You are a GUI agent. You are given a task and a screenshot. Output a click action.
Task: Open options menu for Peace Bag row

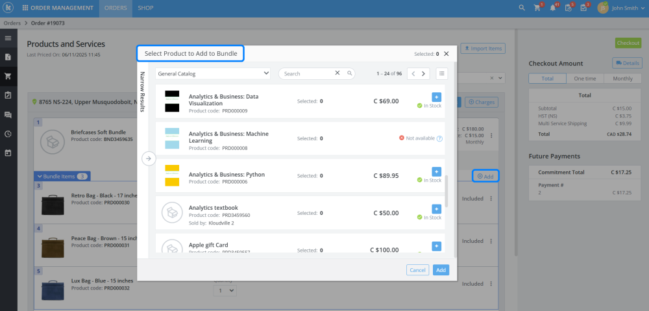[x=491, y=241]
